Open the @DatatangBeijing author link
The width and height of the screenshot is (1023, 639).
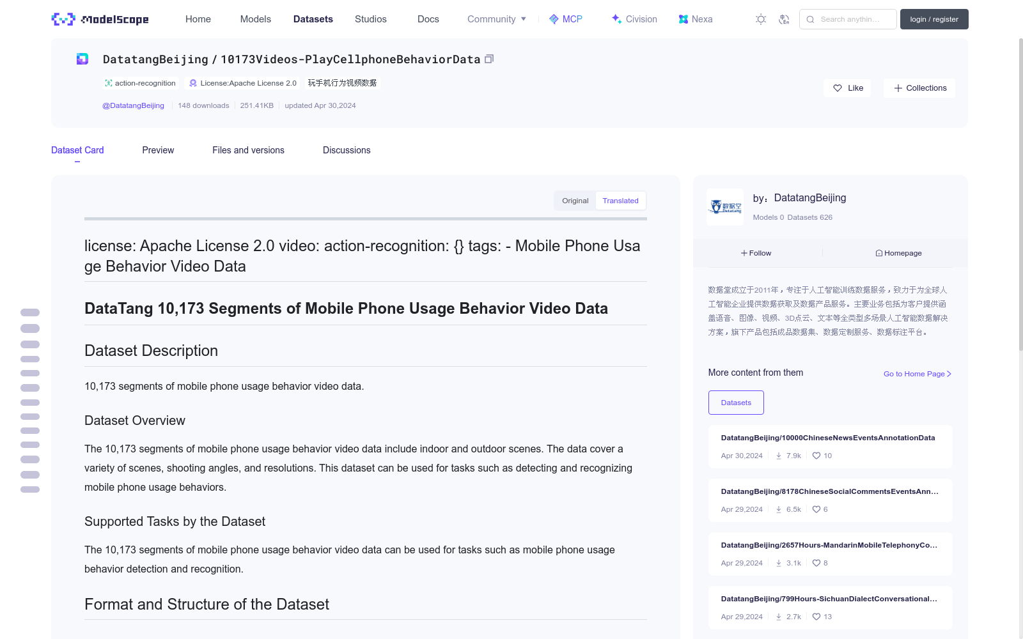pyautogui.click(x=133, y=105)
